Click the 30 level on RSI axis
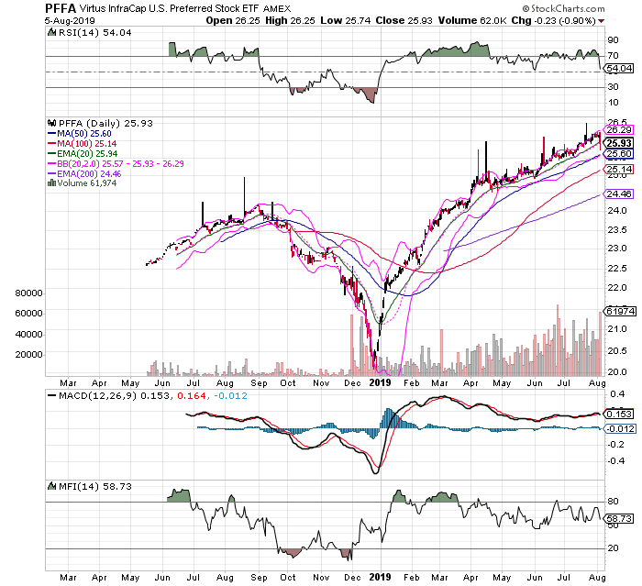This screenshot has width=642, height=586. pos(613,87)
